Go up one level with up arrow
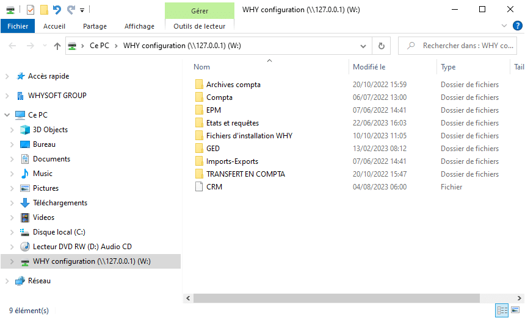The width and height of the screenshot is (525, 318). click(57, 46)
